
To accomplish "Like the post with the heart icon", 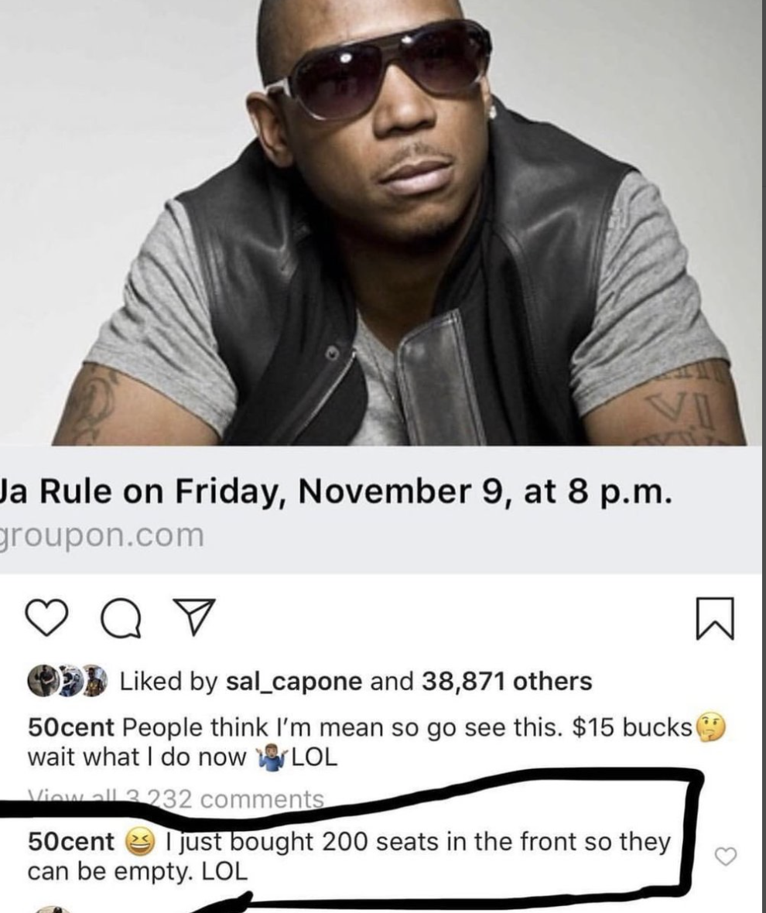I will click(x=47, y=618).
